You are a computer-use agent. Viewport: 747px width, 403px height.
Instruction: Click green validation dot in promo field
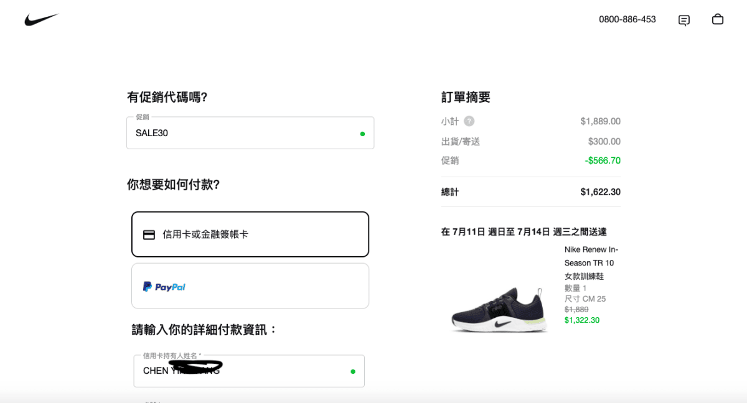362,134
